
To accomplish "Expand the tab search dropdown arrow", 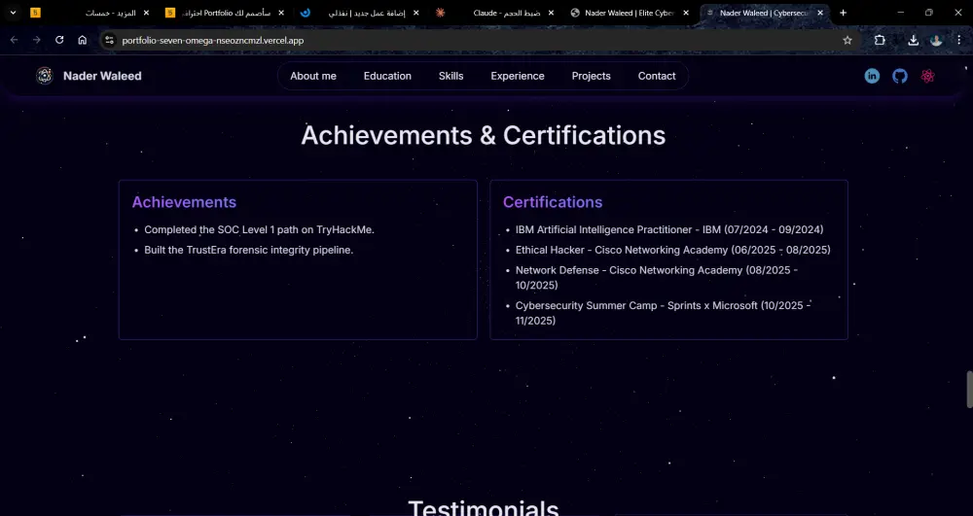I will [x=13, y=13].
